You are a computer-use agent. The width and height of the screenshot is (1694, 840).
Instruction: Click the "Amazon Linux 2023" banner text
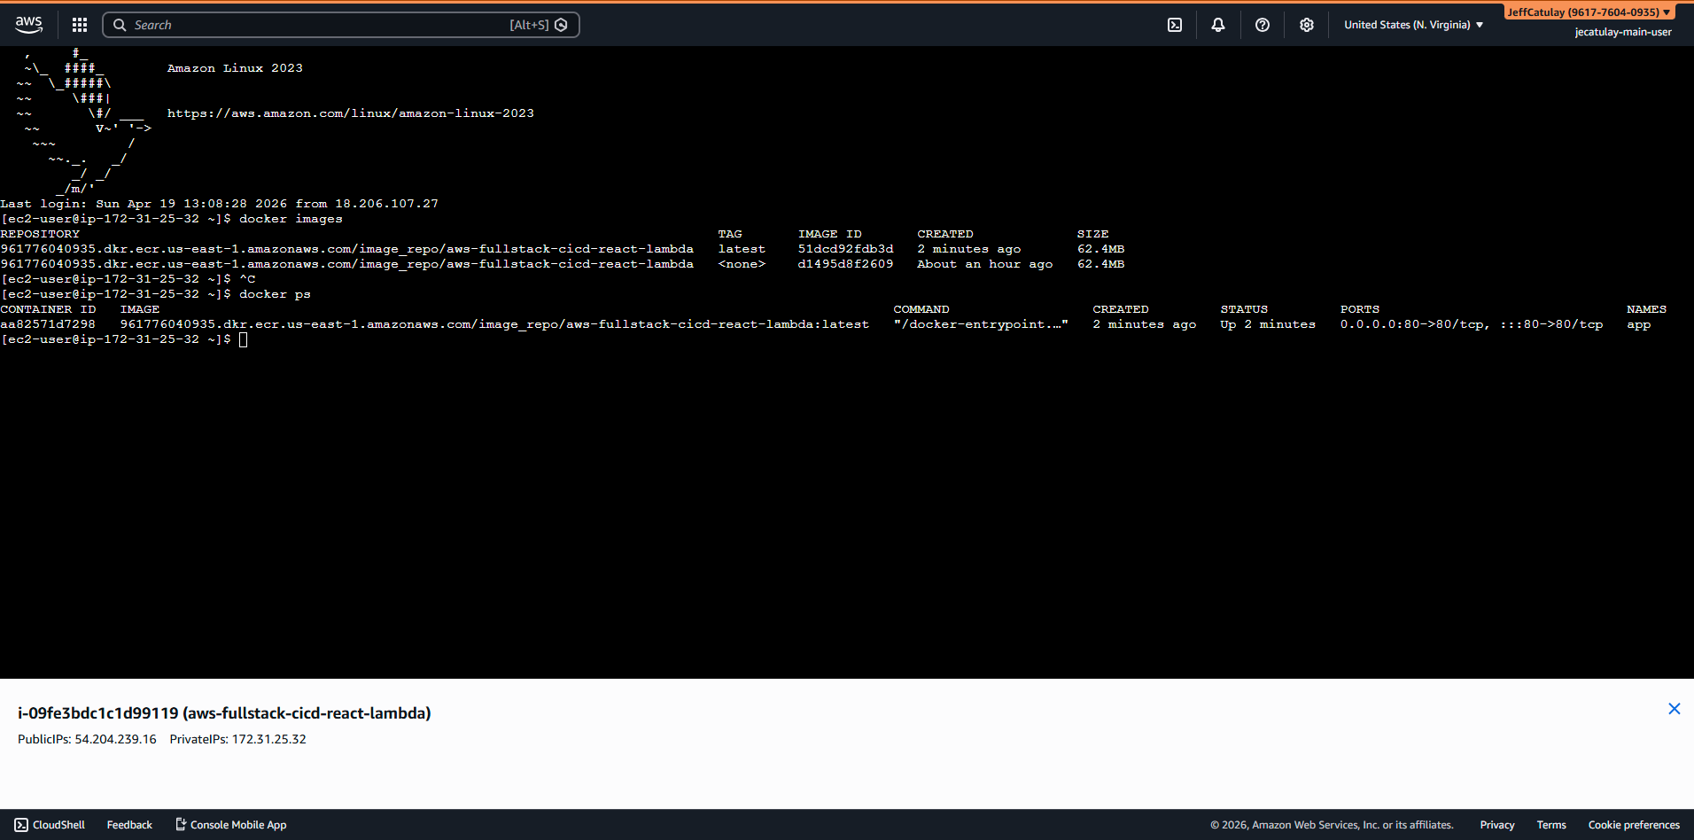(x=235, y=68)
